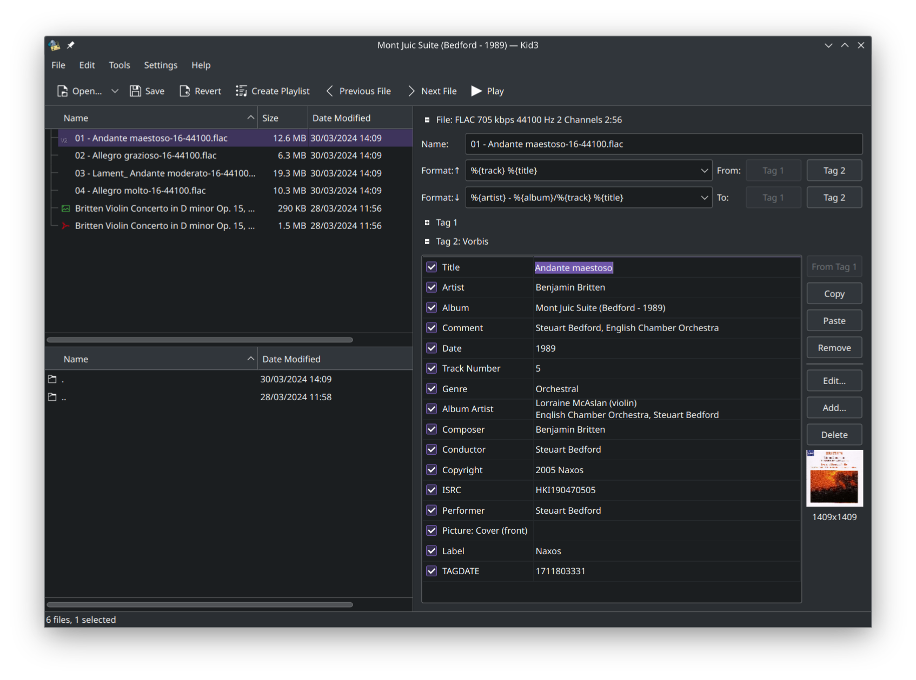
Task: Click the Revert toolbar icon
Action: pos(184,91)
